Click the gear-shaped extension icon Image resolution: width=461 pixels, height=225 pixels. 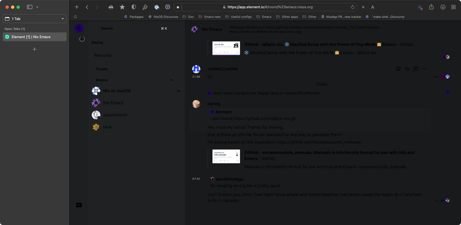click(167, 7)
